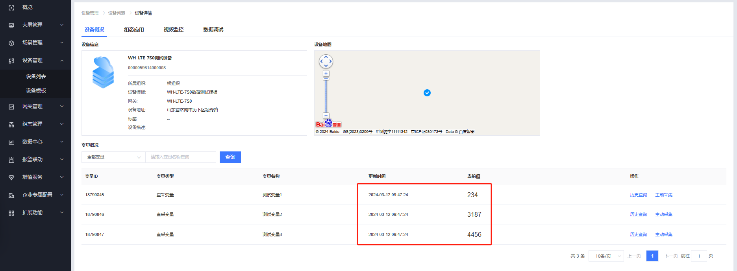Collapse the 设备管理 sidebar menu
Screen dimensions: 737x271
pos(62,61)
